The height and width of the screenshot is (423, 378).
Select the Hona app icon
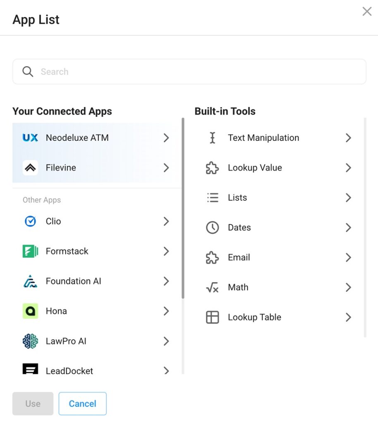pyautogui.click(x=30, y=311)
